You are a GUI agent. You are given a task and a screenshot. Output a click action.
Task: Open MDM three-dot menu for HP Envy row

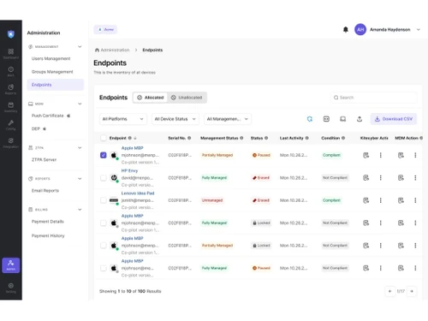(x=415, y=178)
